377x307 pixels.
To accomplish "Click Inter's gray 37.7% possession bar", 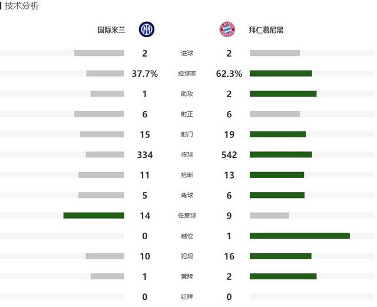I will click(x=105, y=74).
